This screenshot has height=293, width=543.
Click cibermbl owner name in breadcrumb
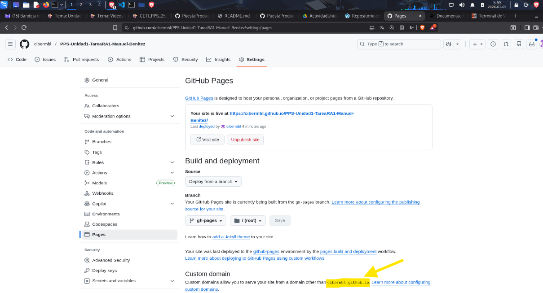43,44
